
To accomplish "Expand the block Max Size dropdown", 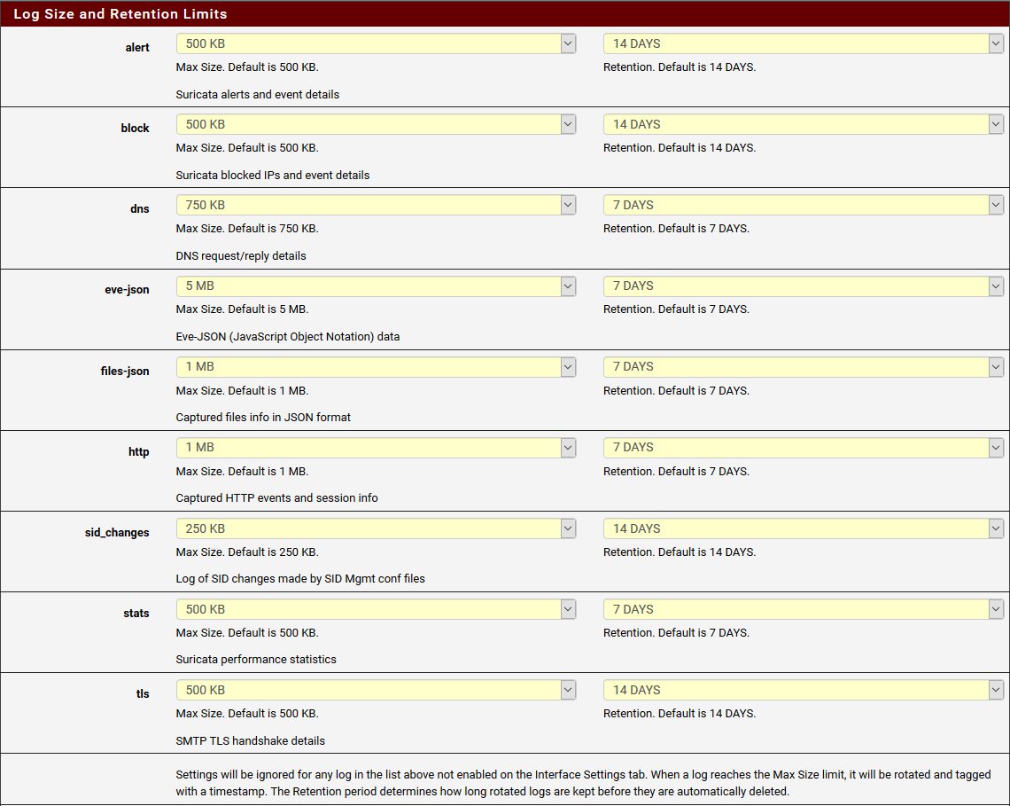I will (x=376, y=124).
